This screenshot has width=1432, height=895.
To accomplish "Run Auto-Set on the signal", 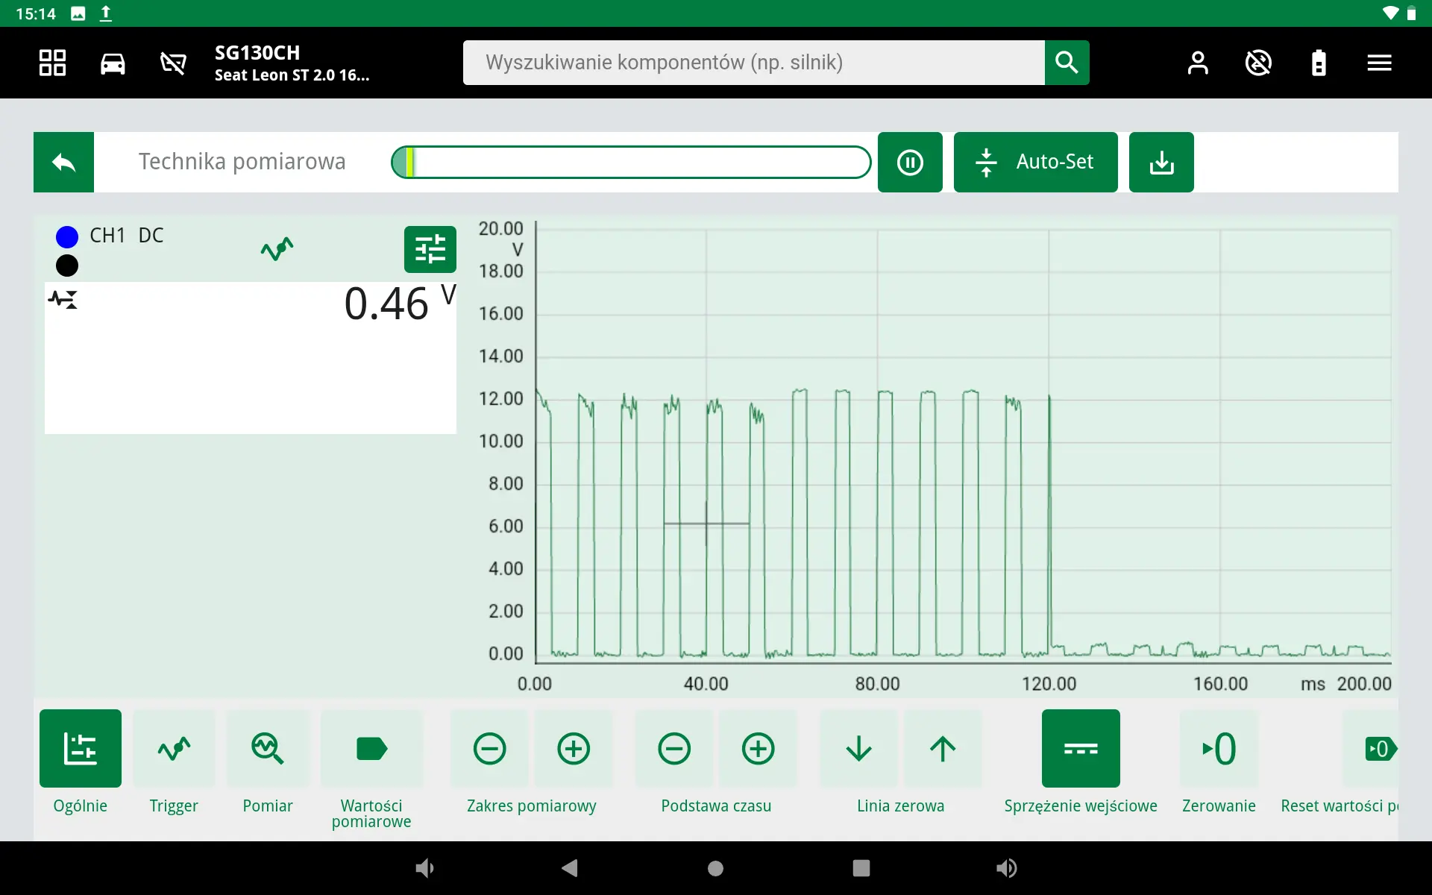I will coord(1035,162).
